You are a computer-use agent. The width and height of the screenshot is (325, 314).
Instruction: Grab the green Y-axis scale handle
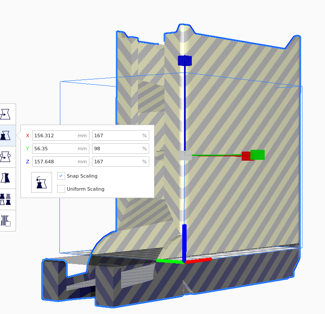click(x=258, y=155)
